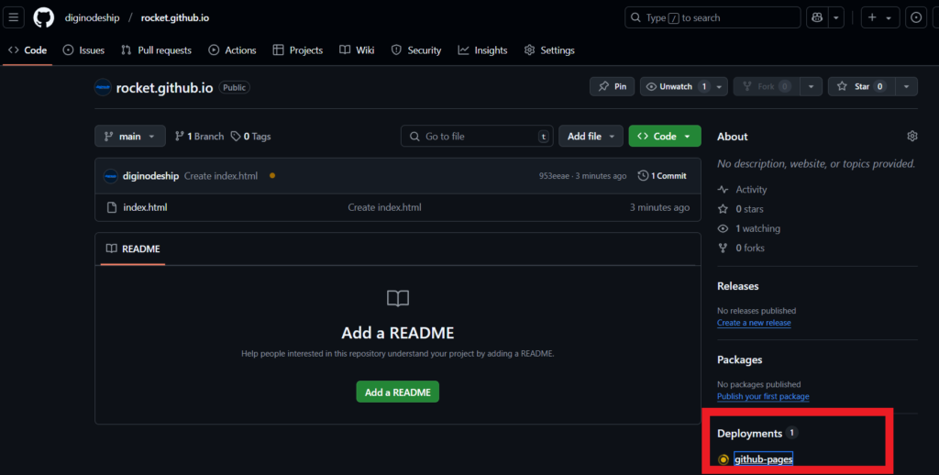Click the GitHub logo icon
The image size is (939, 475).
tap(43, 17)
